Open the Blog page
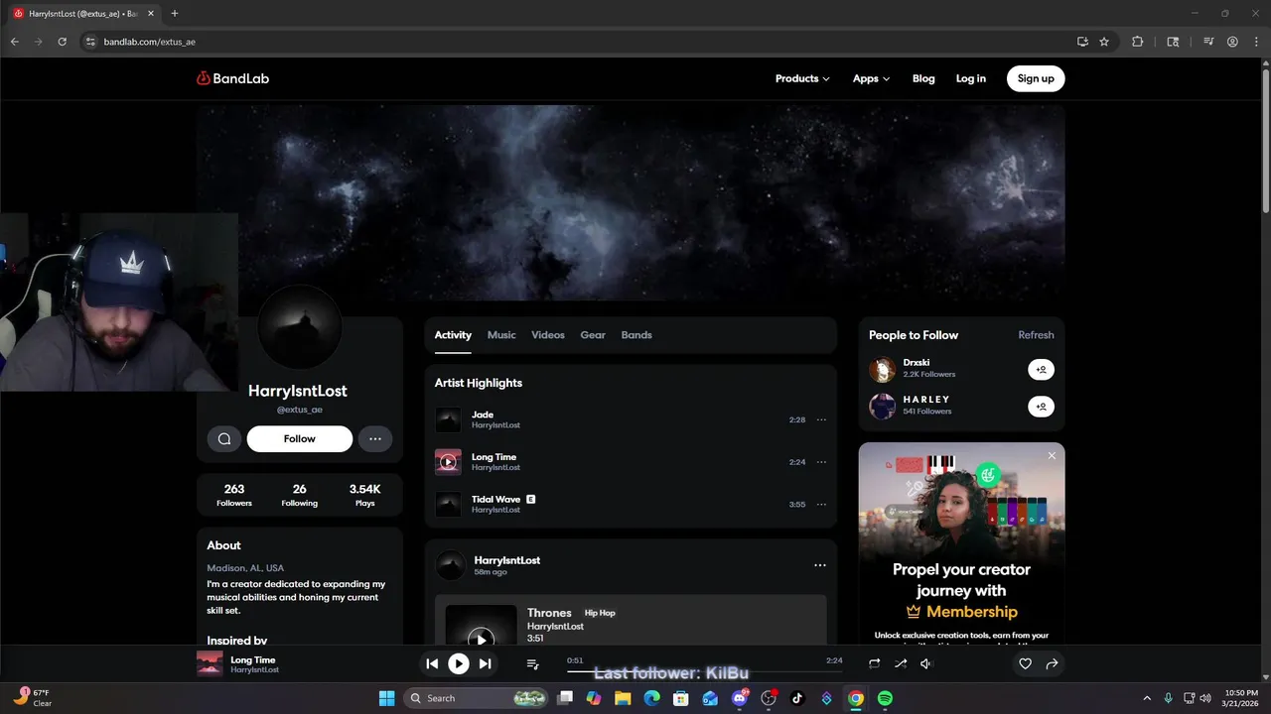 click(x=923, y=78)
